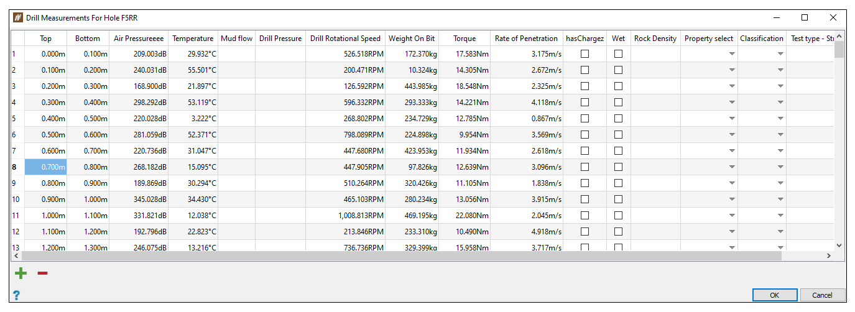The width and height of the screenshot is (855, 312).
Task: Open Classification dropdown in row 5
Action: [780, 119]
